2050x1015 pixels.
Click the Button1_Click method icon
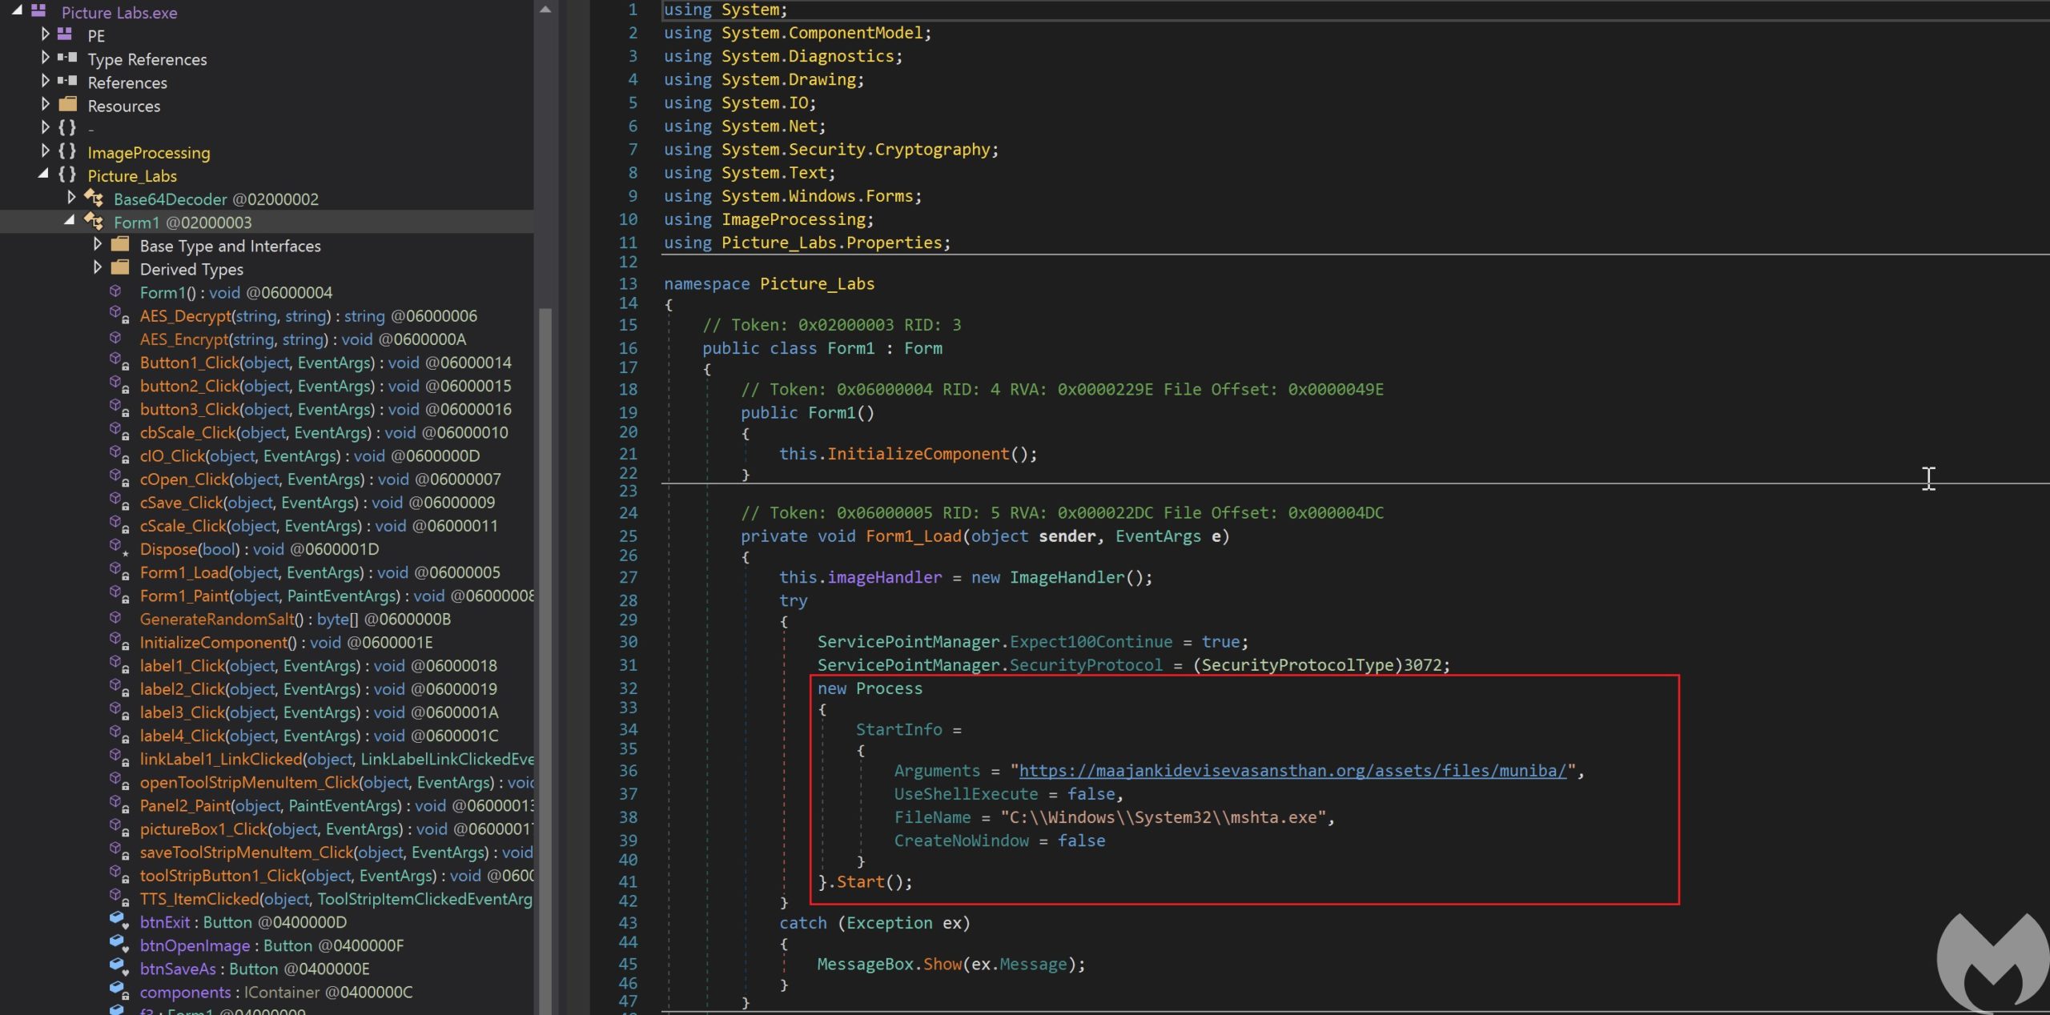(119, 362)
